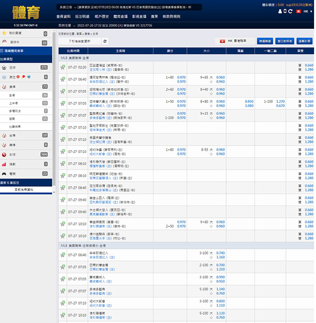Open the 體育直播 menu
The height and width of the screenshot is (323, 316).
pyautogui.click(x=120, y=16)
